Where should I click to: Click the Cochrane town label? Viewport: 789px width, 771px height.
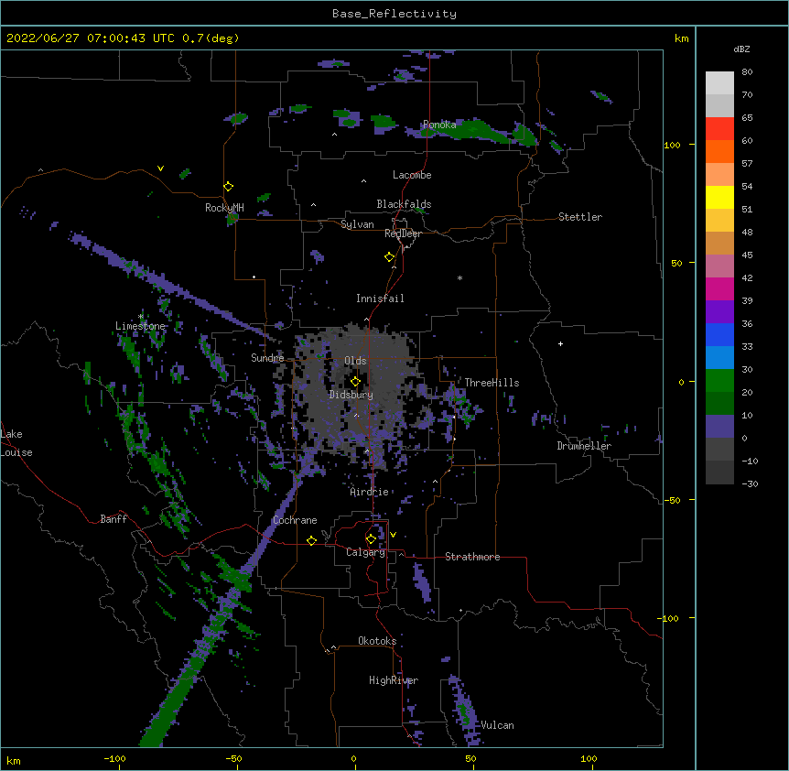tap(295, 520)
